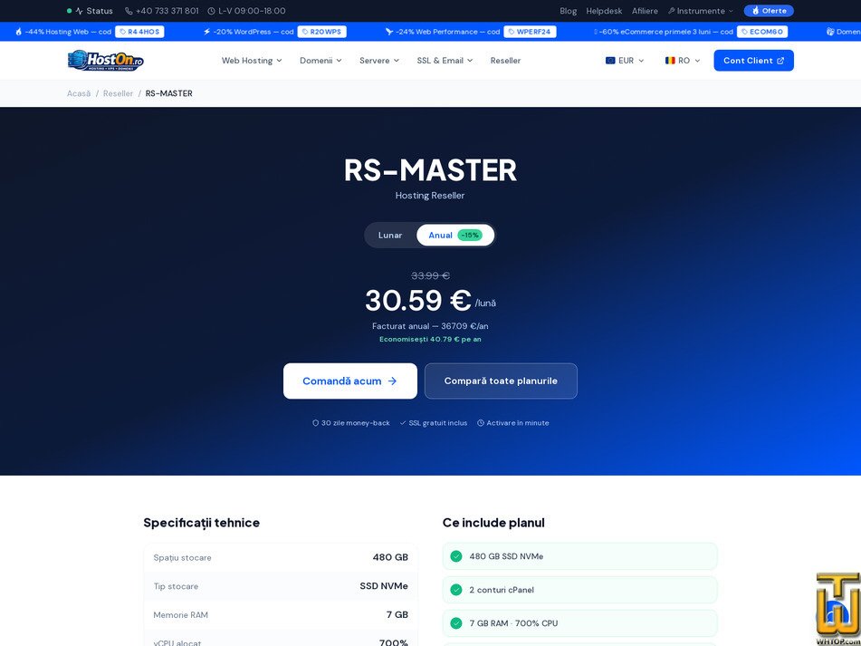Image resolution: width=861 pixels, height=646 pixels.
Task: Open the RO language selector
Action: (x=683, y=61)
